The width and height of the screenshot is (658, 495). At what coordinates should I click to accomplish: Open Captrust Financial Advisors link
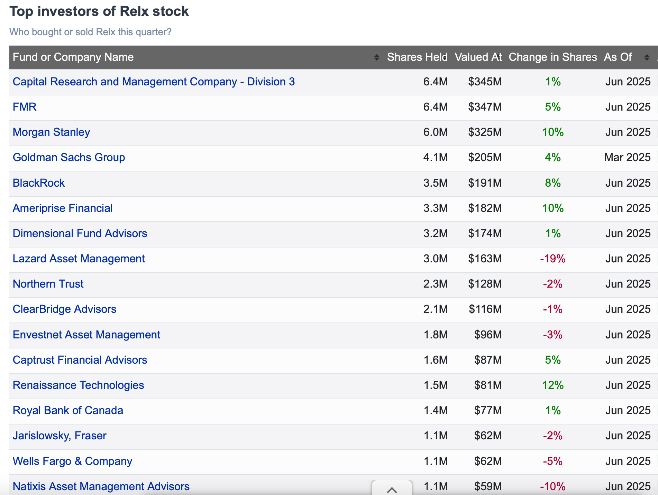pyautogui.click(x=80, y=360)
